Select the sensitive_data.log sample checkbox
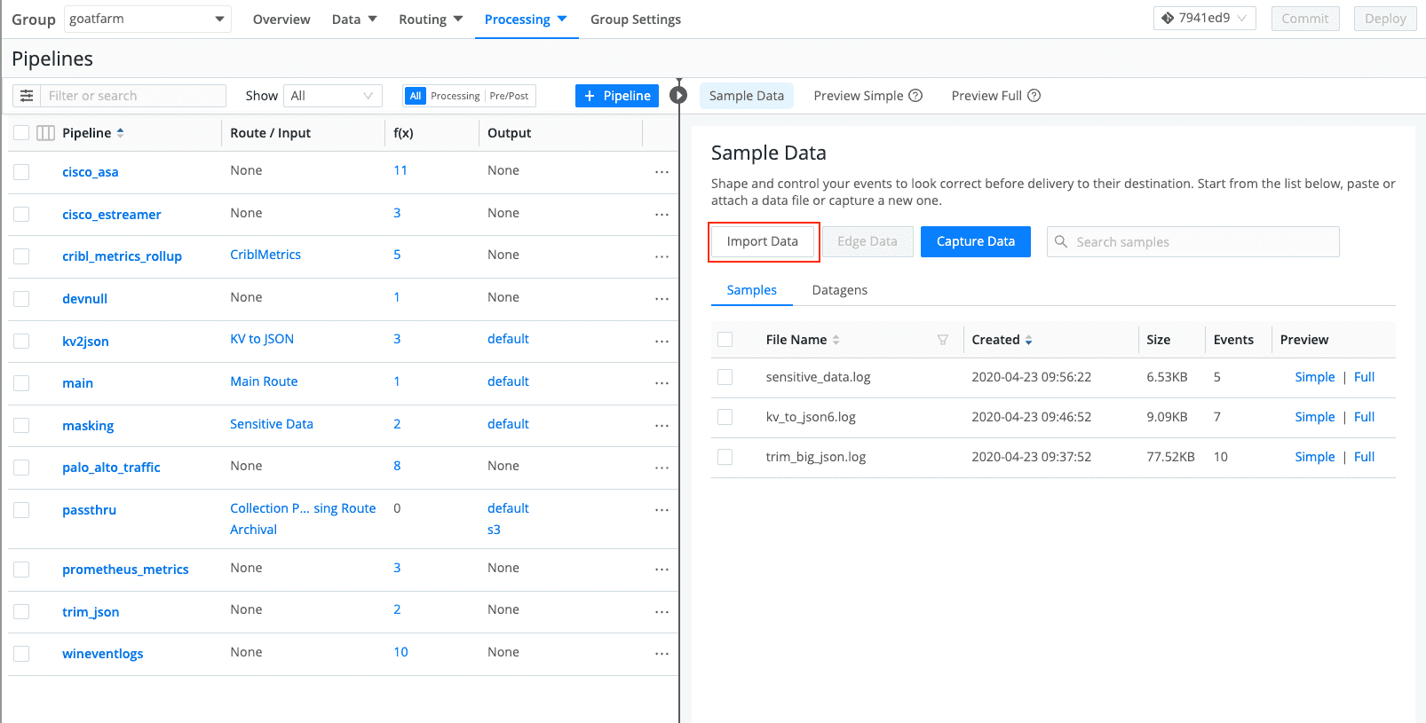The image size is (1426, 723). click(x=725, y=377)
